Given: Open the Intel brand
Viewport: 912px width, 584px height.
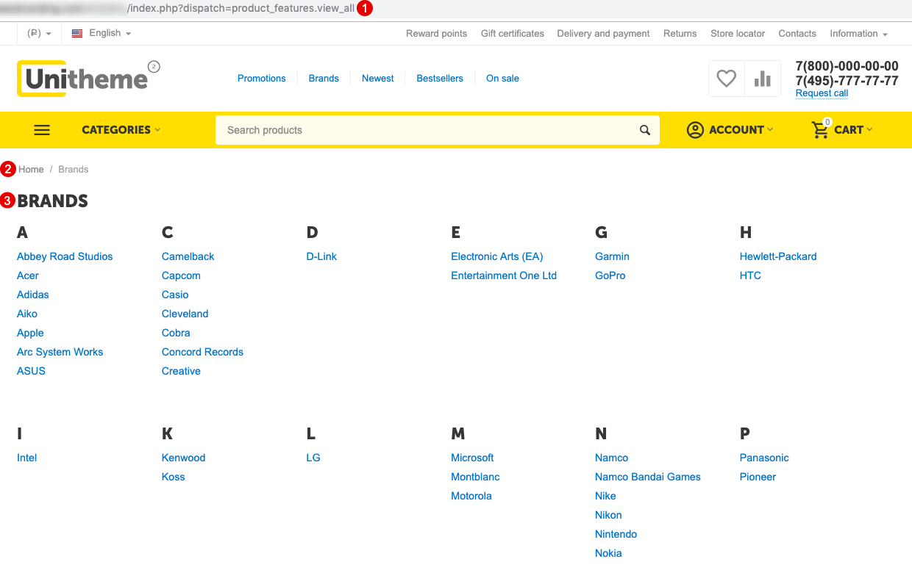Looking at the screenshot, I should [27, 458].
